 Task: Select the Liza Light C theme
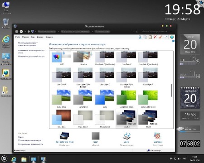[105, 77]
